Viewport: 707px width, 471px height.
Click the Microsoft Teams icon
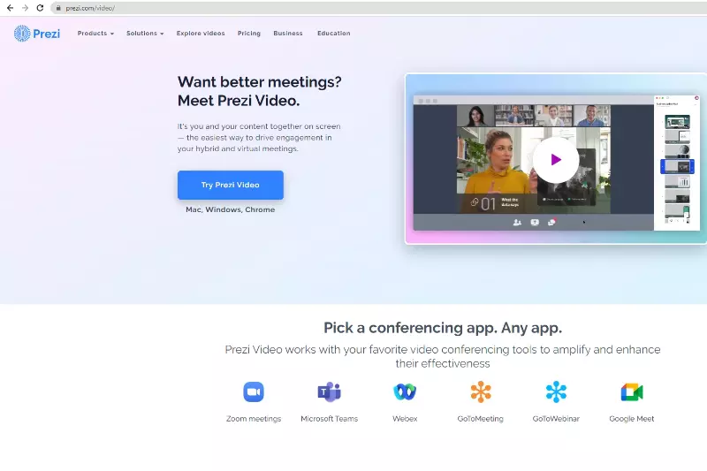point(329,391)
